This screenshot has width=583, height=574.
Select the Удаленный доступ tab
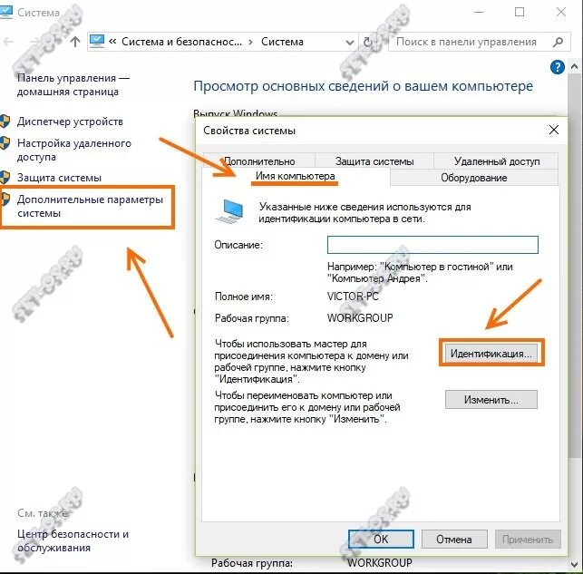tap(496, 161)
